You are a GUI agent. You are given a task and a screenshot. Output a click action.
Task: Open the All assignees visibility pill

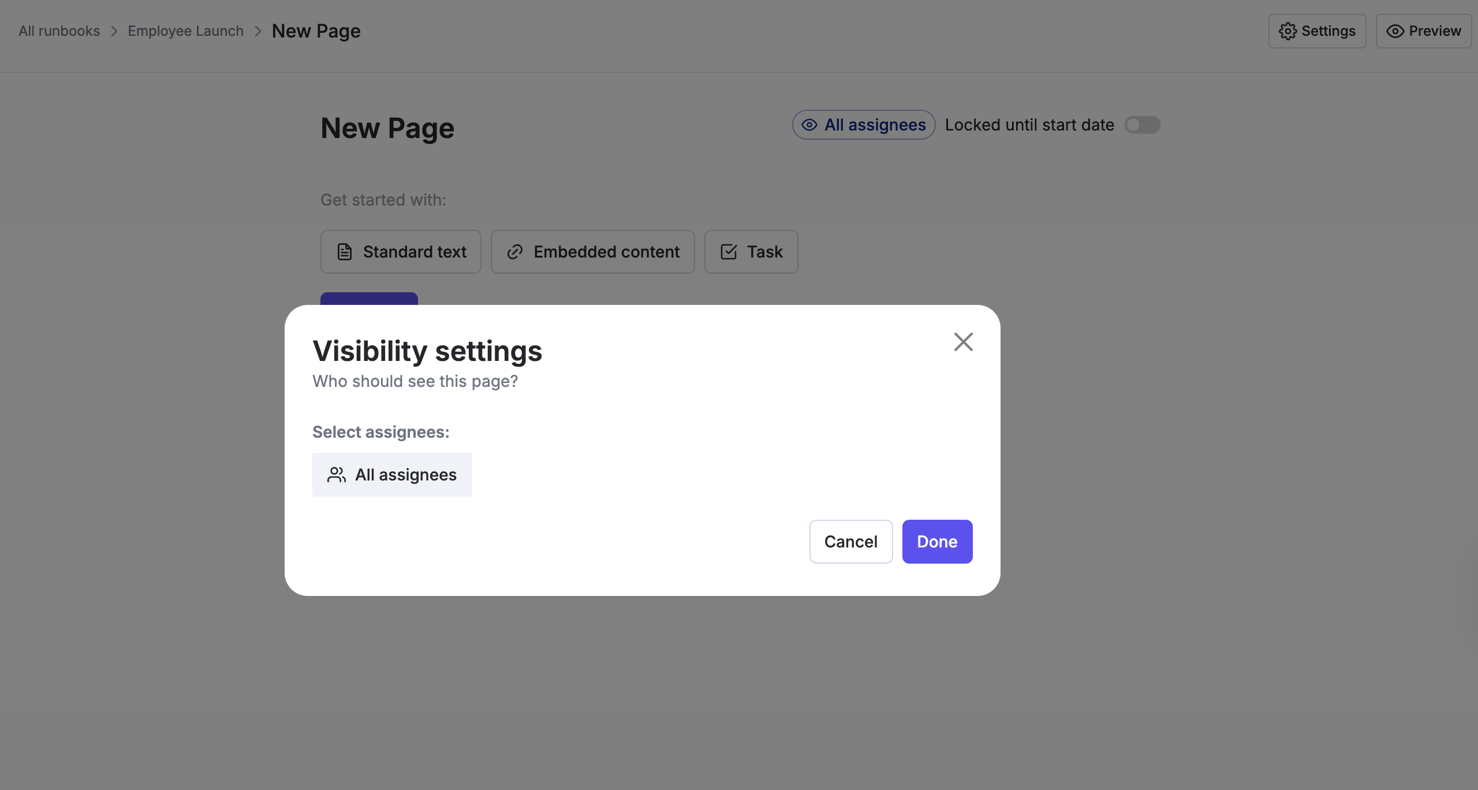pyautogui.click(x=864, y=125)
